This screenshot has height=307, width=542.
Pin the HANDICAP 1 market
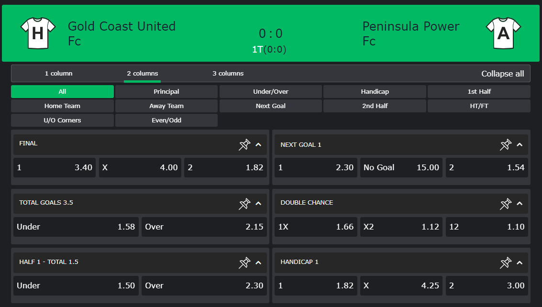[x=506, y=263]
